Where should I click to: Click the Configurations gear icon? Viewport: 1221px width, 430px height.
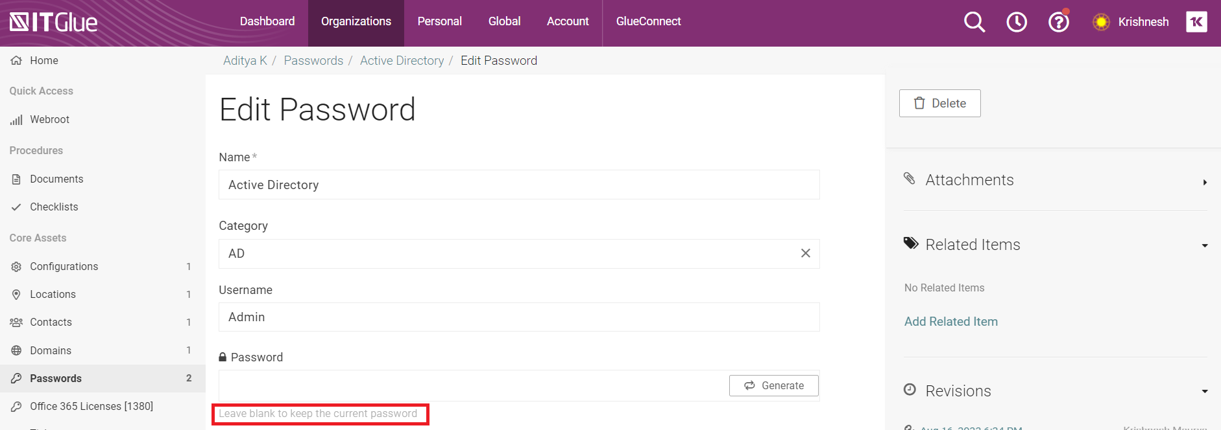(16, 267)
